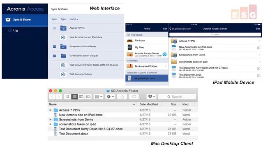263x148 pixels.
Task: Tap chevron on Access 7 PPTs iPad row
Action: (x=259, y=41)
